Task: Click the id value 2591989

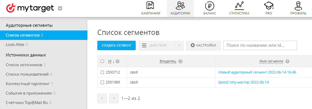Action: (113, 82)
